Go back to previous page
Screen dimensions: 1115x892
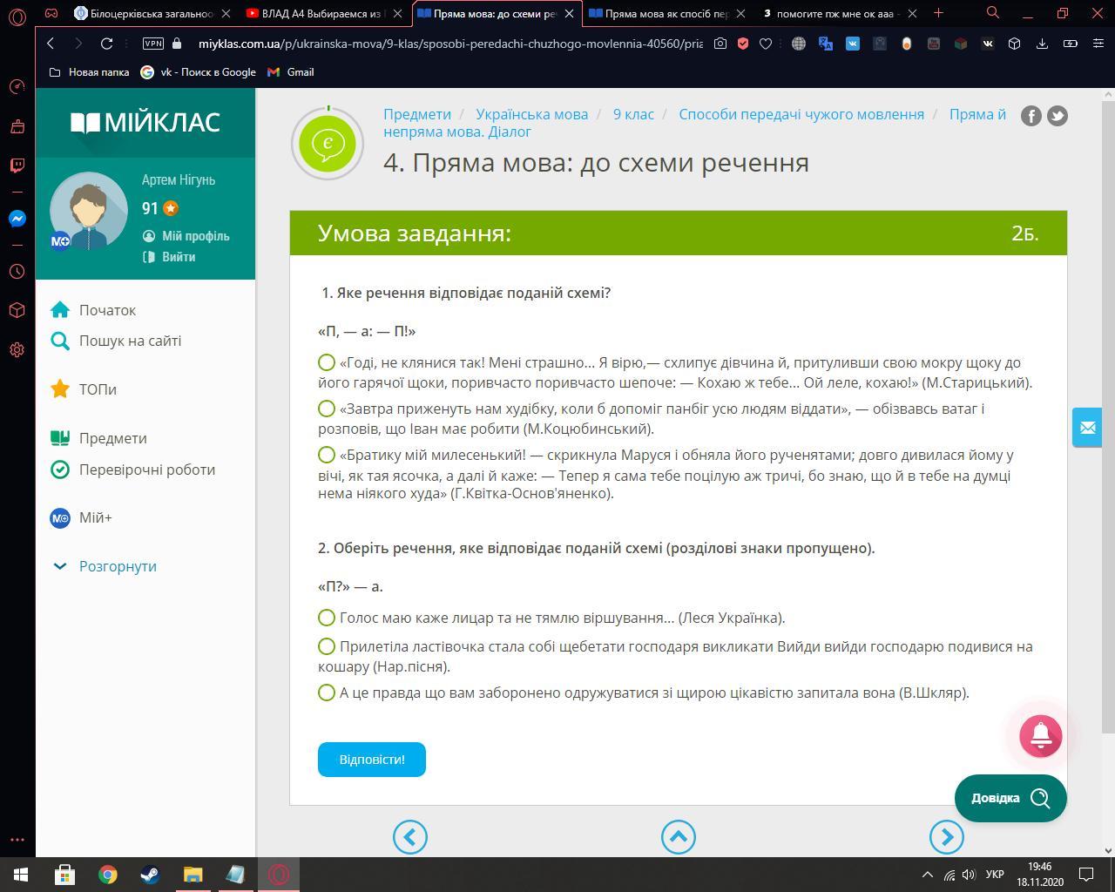(x=51, y=44)
